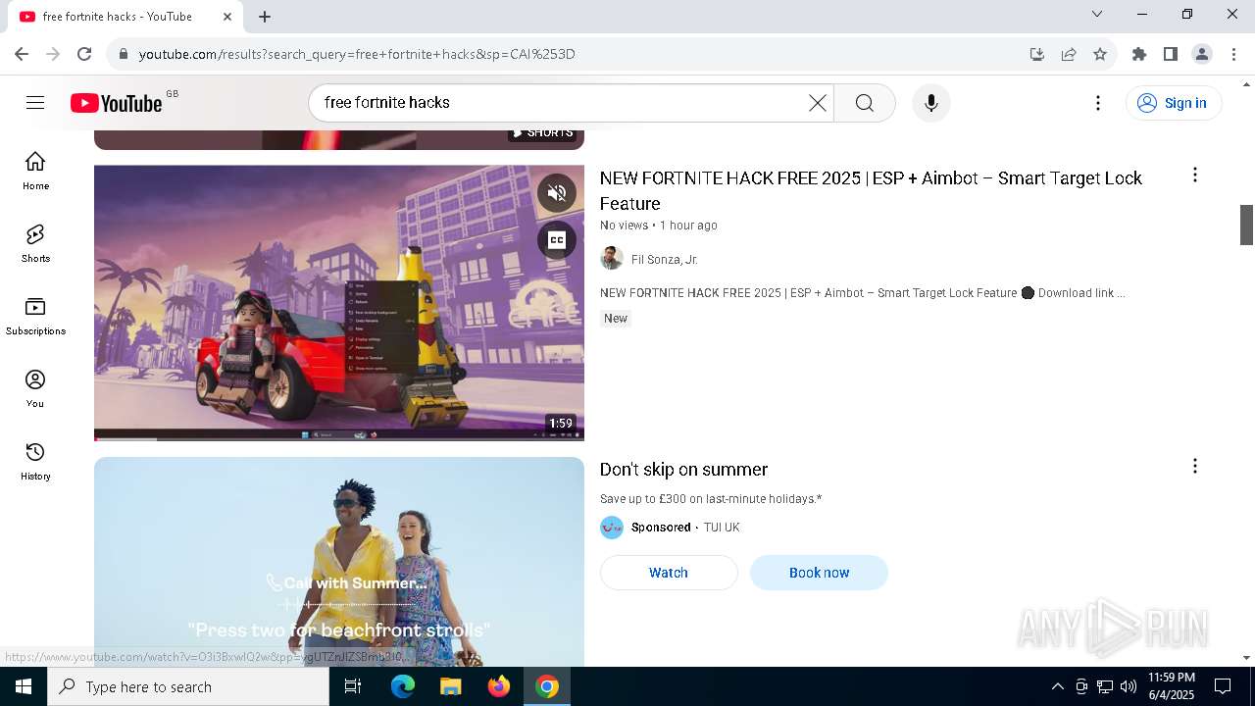Share this page from the address bar
Screen dimensions: 1255x706
click(x=1069, y=54)
